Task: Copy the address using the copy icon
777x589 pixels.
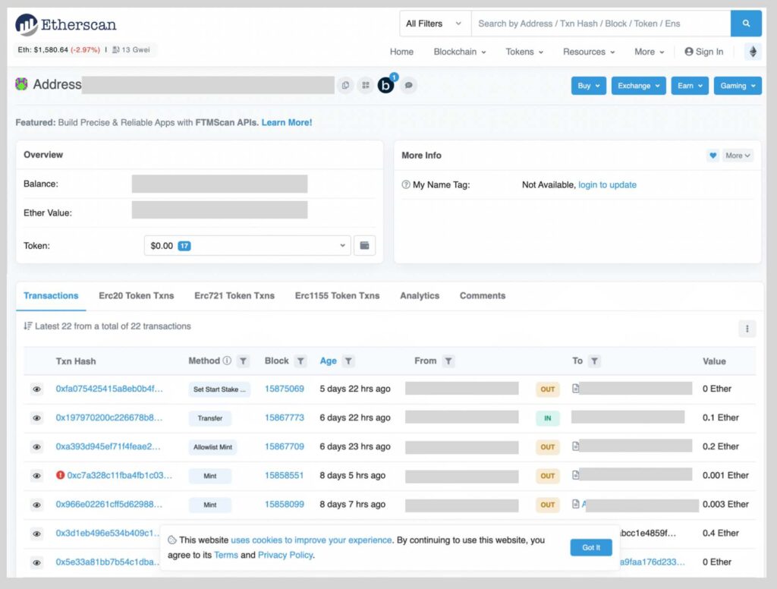Action: coord(346,85)
